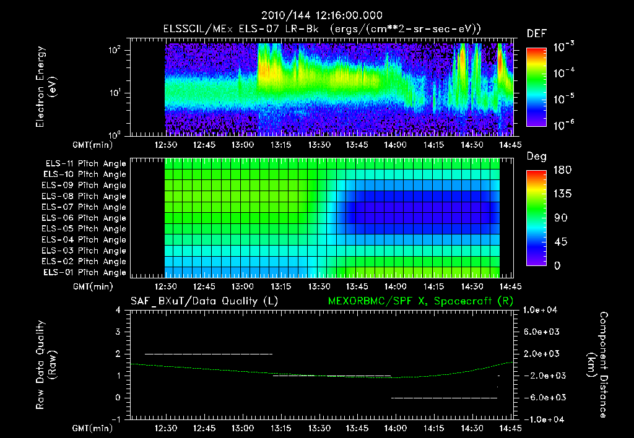The height and width of the screenshot is (438, 634).
Task: Click the green MEXORBMC/SPF X, Spacecraft (R) label
Action: click(x=420, y=301)
